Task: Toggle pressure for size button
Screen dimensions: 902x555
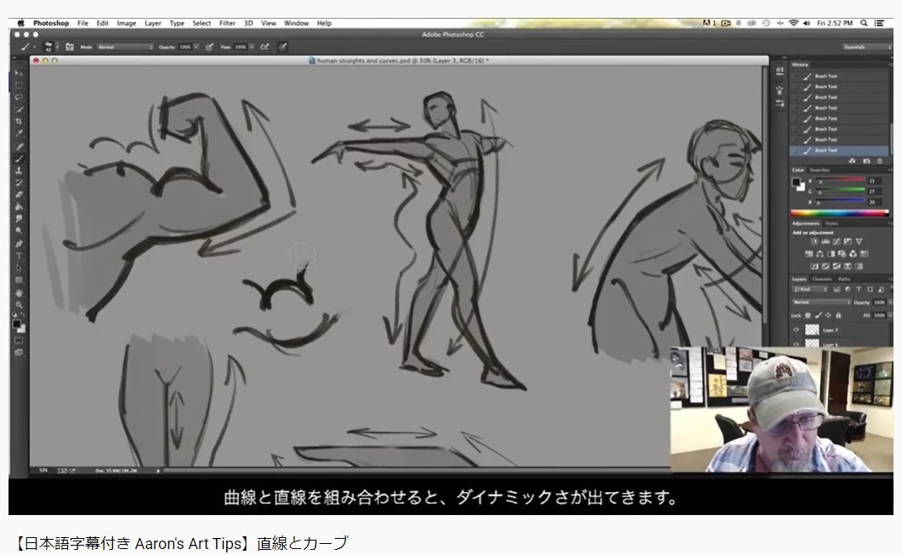Action: [283, 47]
